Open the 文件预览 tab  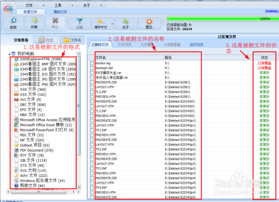tap(124, 45)
